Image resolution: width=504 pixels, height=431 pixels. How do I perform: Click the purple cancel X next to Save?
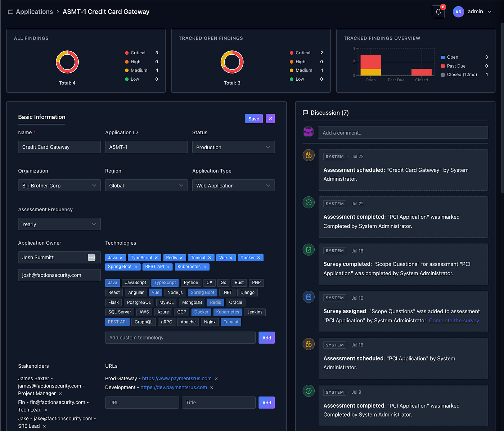pyautogui.click(x=270, y=119)
